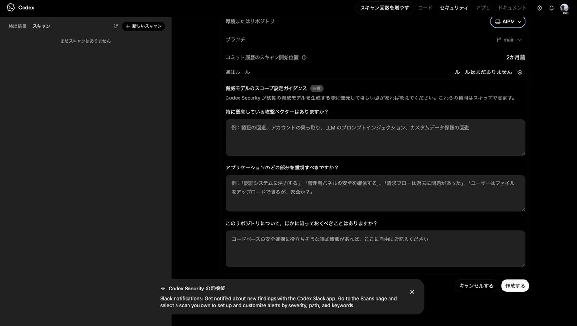Viewport: 577px width, 326px height.
Task: Click the 環境またはリポジトリ label
Action: click(x=250, y=21)
